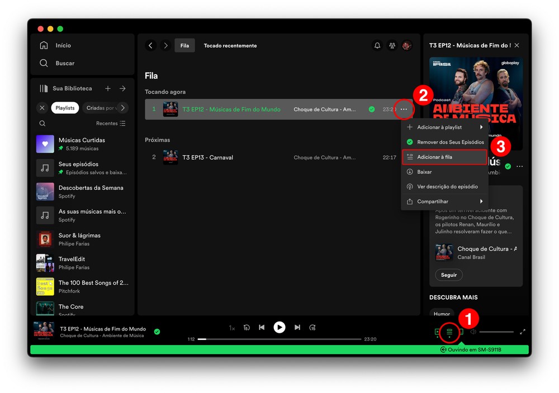Click the fullscreen expand icon
This screenshot has width=559, height=393.
tap(523, 332)
